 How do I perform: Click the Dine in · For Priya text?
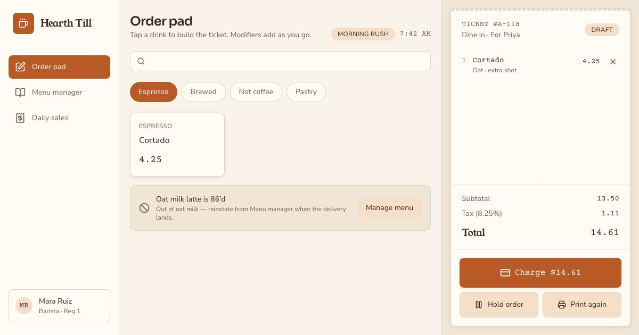pos(491,35)
